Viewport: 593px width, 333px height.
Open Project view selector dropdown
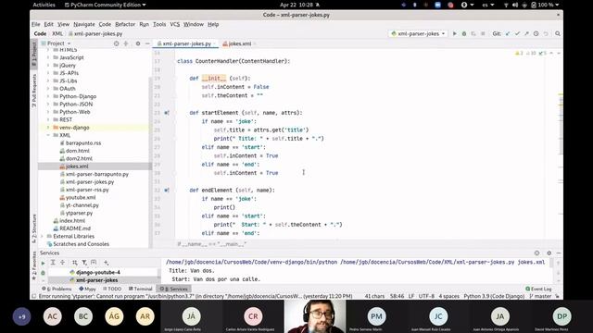click(x=56, y=43)
